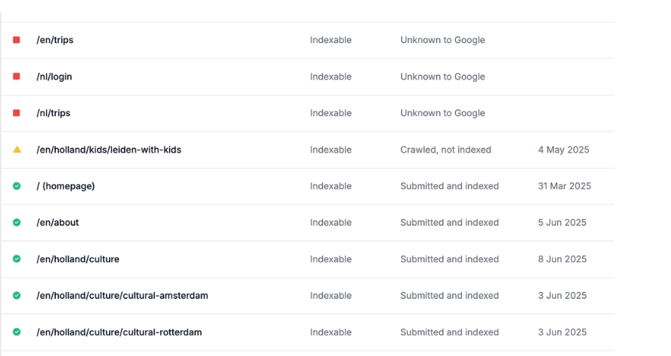Screen dimensions: 671x356
Task: Click green check icon for cultural-rotterdam
Action: (x=17, y=332)
